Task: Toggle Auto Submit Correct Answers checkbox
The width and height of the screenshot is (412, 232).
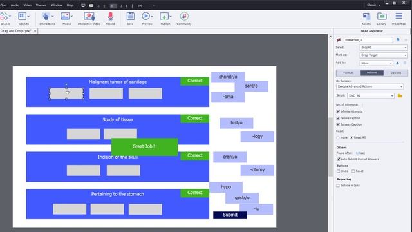Action: [338, 159]
